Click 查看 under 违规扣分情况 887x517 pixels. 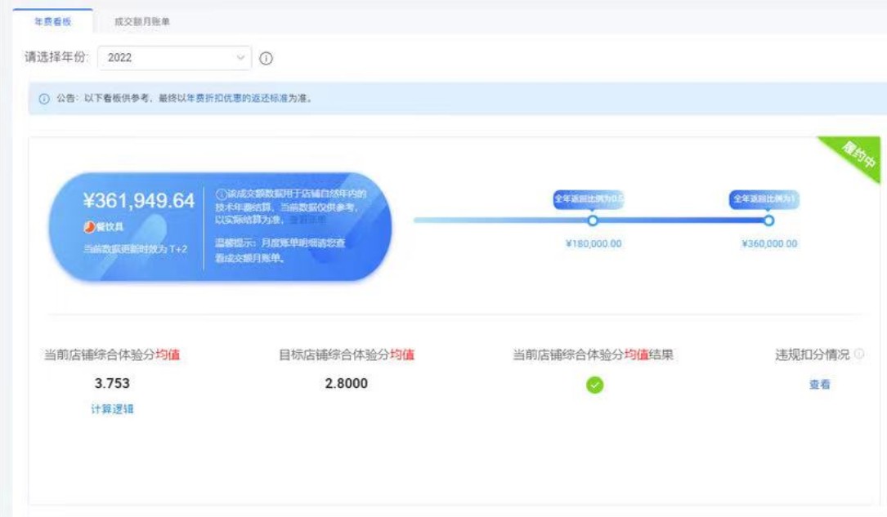click(819, 385)
